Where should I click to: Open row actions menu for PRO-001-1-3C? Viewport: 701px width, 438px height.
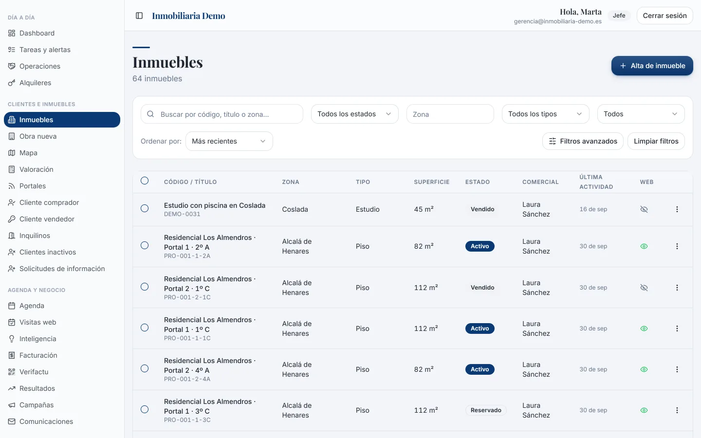(x=677, y=410)
